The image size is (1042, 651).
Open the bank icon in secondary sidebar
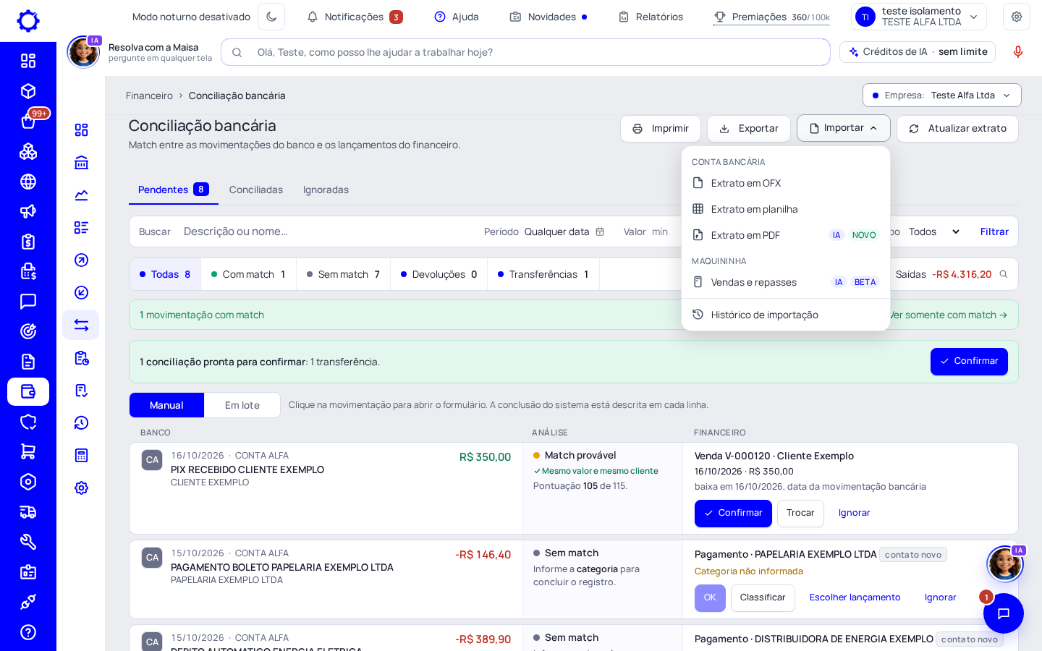81,162
